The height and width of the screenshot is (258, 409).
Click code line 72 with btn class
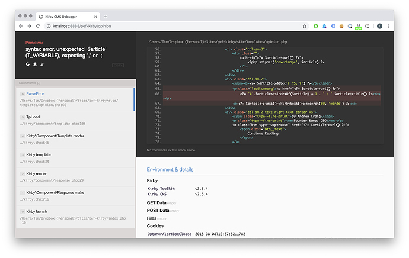290,125
